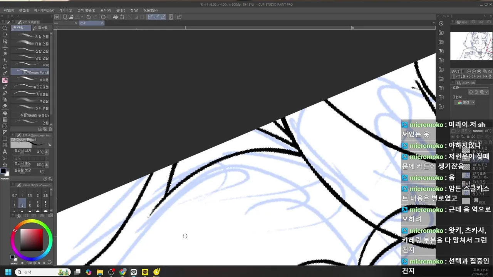Select the Eyedropper tool
Viewport: 493px width, 277px height.
(x=5, y=73)
